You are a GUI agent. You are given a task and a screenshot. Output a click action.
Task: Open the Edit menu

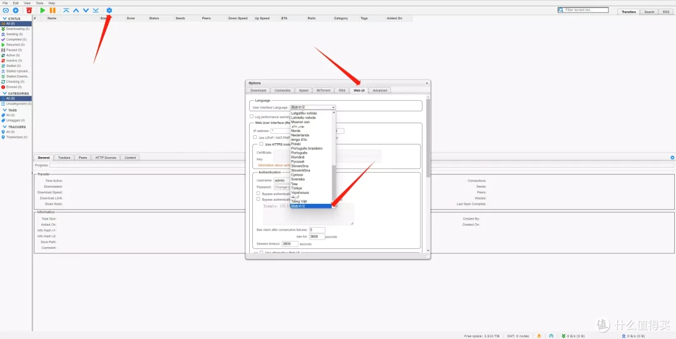(x=16, y=3)
